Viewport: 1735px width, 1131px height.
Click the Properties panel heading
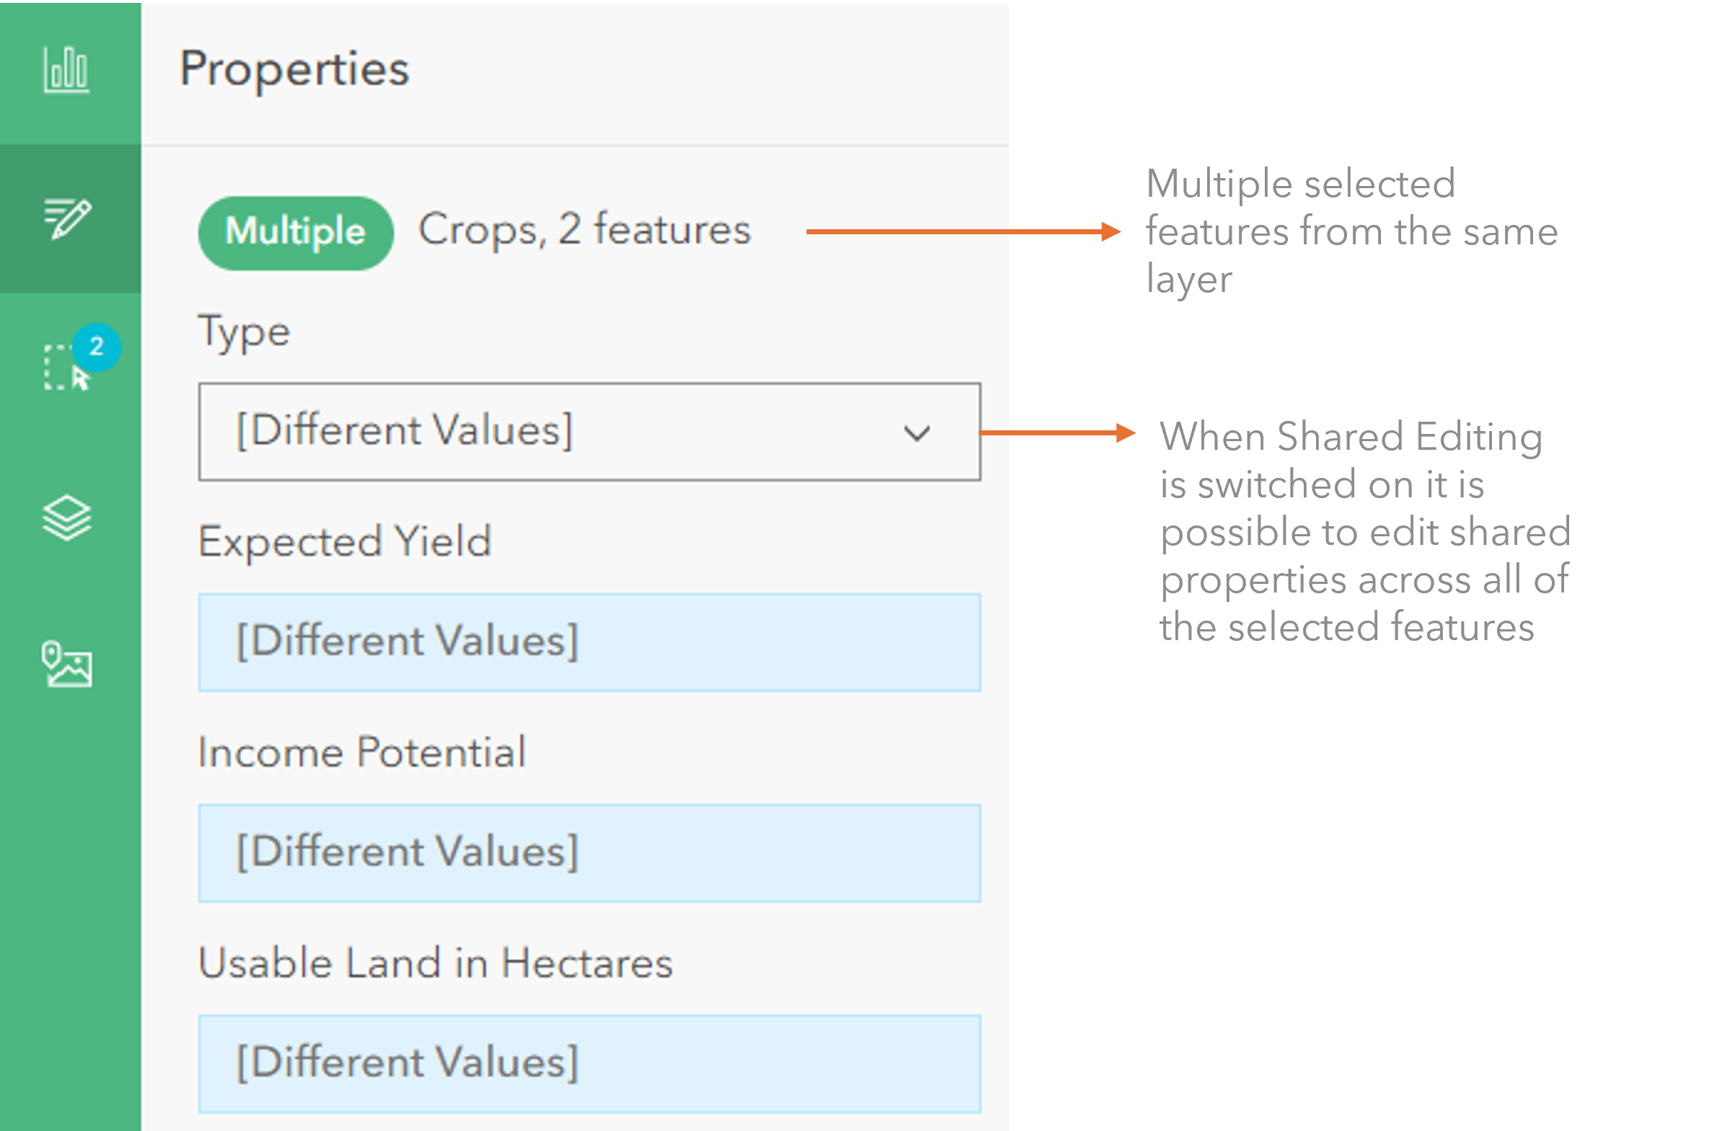(294, 70)
